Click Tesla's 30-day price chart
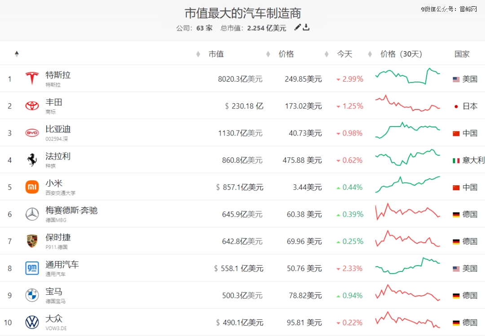Viewport: 485px width, 336px height. pos(408,76)
